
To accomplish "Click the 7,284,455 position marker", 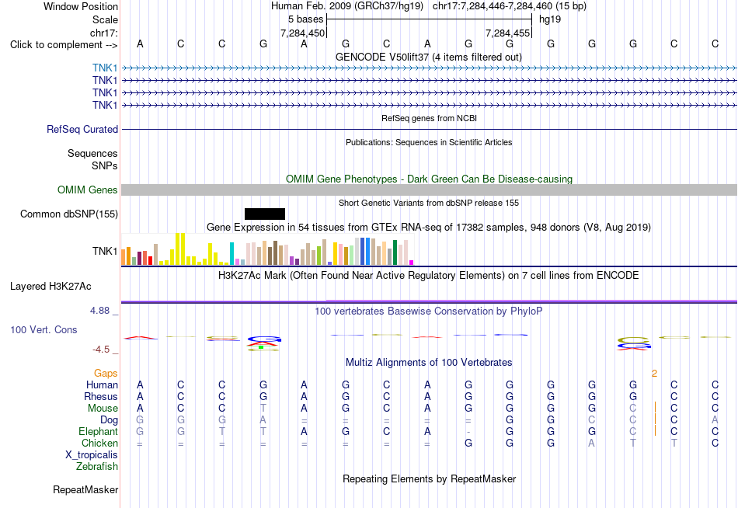I will click(x=508, y=33).
